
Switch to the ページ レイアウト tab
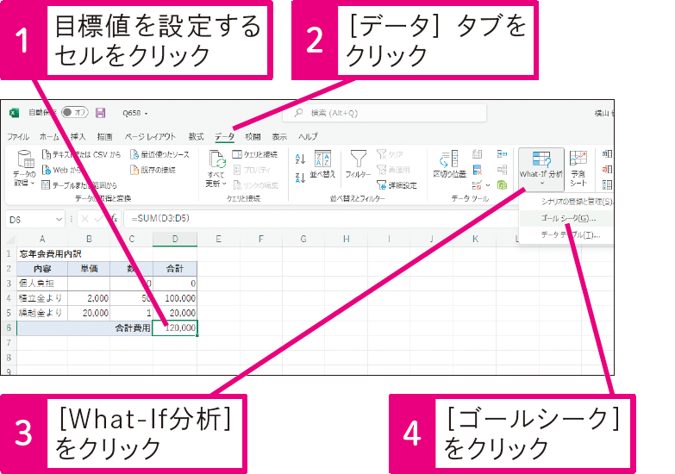coord(150,137)
